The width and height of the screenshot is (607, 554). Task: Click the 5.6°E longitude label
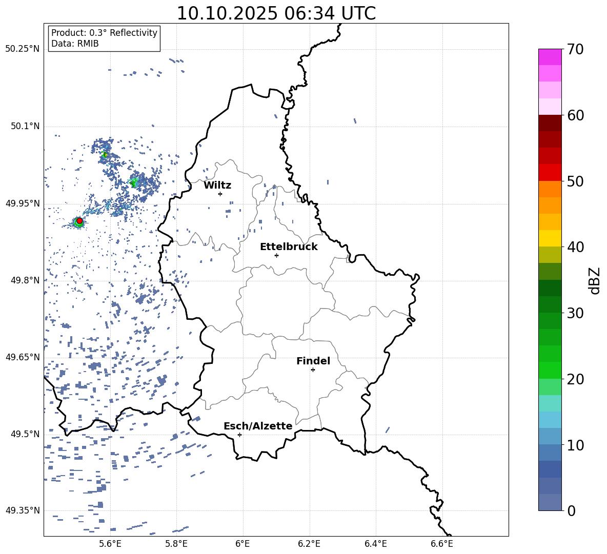click(x=110, y=544)
